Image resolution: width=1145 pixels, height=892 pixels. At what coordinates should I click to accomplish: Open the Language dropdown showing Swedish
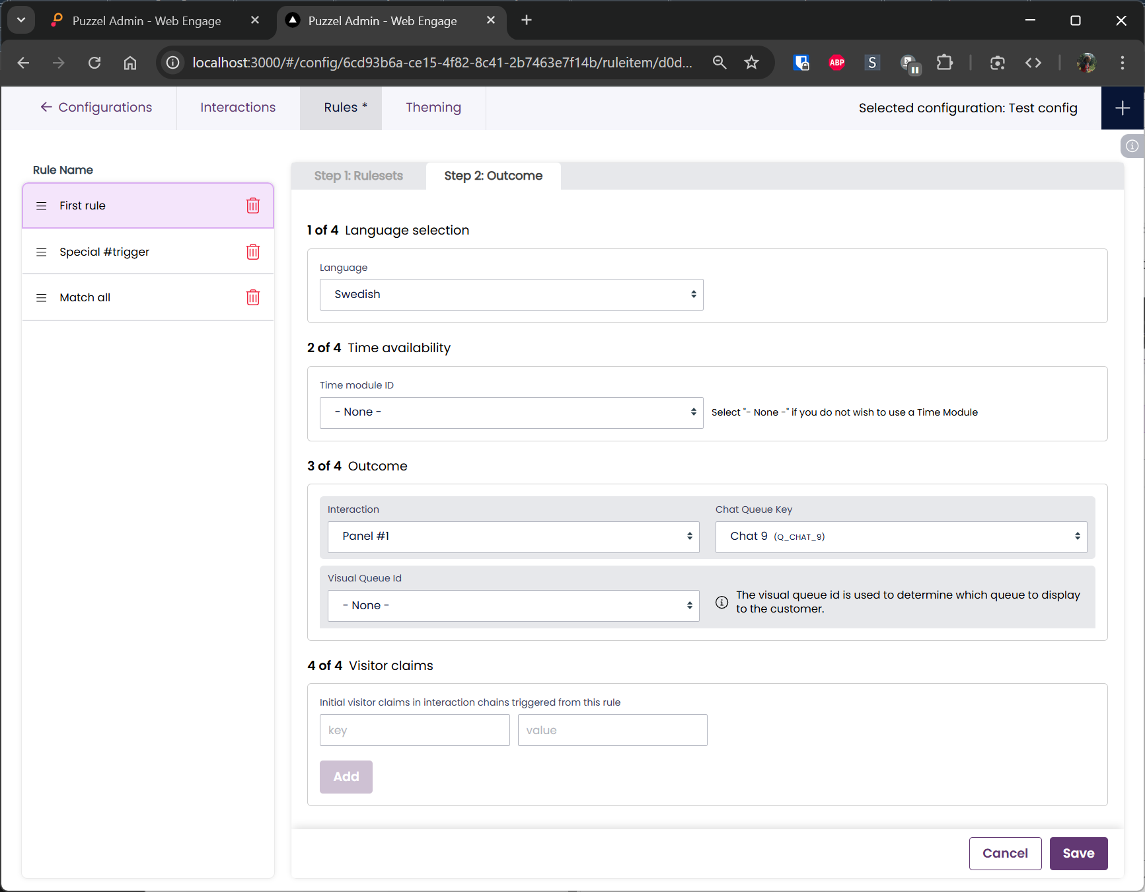pyautogui.click(x=511, y=295)
